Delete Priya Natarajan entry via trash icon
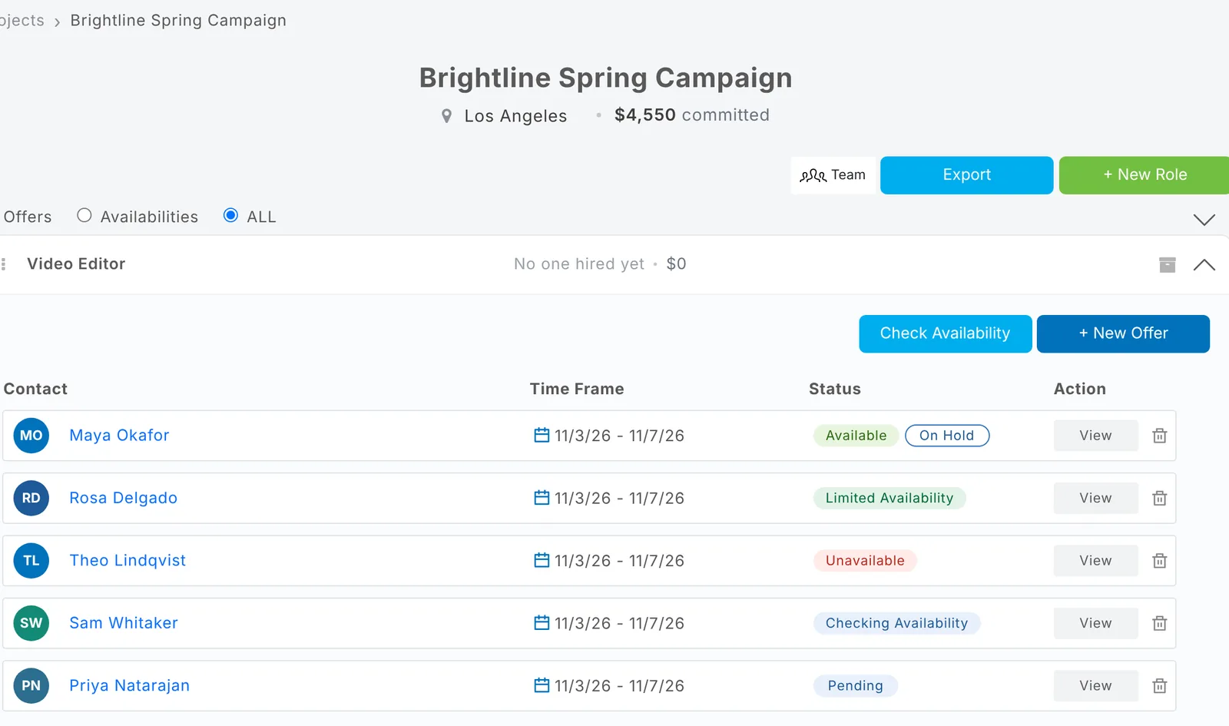The height and width of the screenshot is (726, 1229). coord(1160,685)
